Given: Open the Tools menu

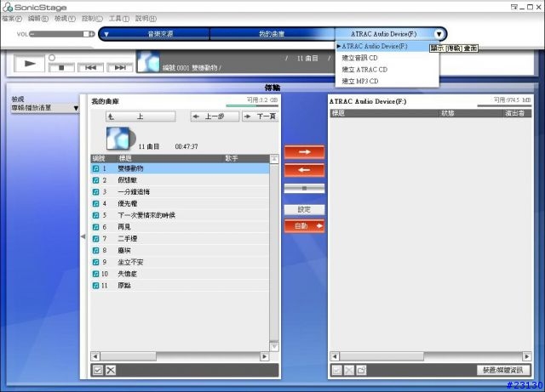Looking at the screenshot, I should tap(119, 19).
